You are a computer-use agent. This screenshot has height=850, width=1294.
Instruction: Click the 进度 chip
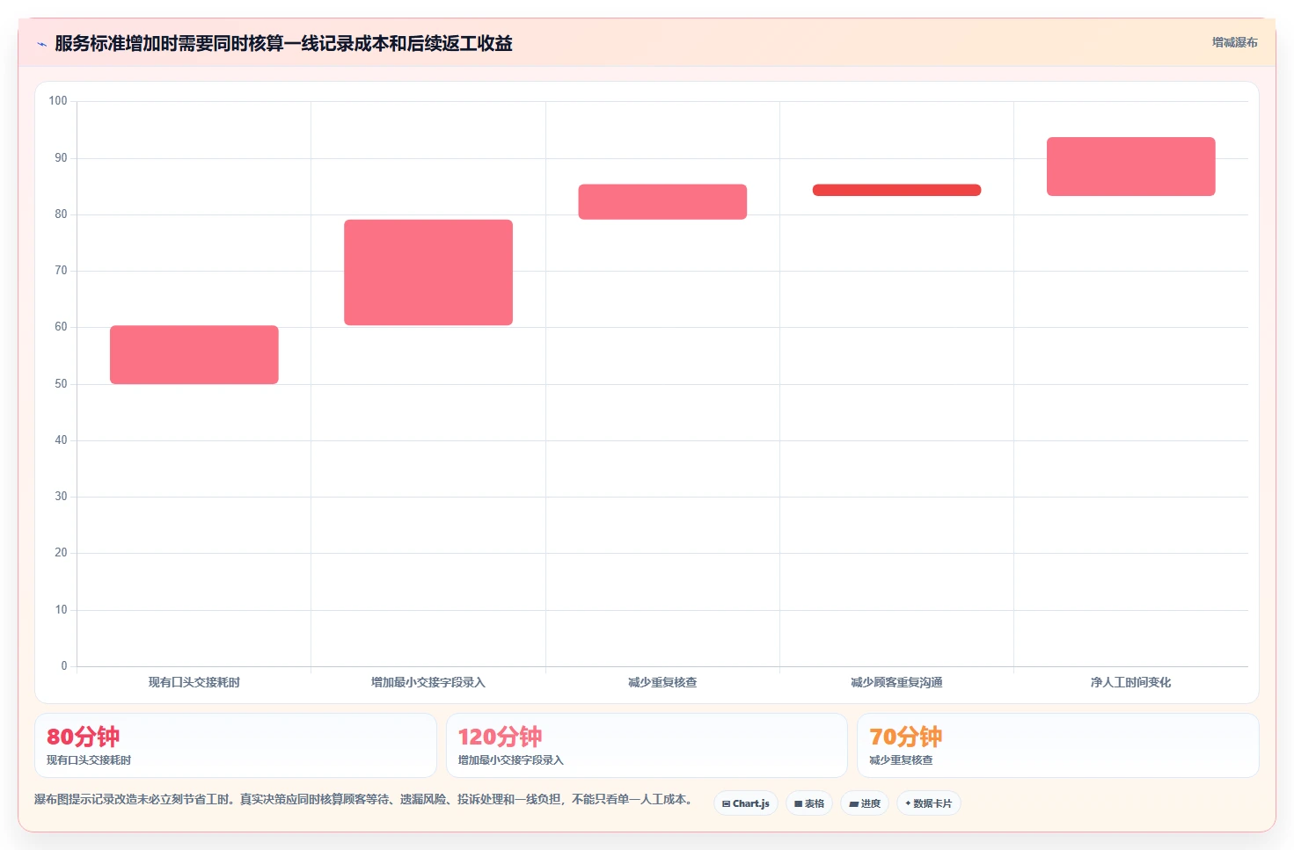click(865, 803)
